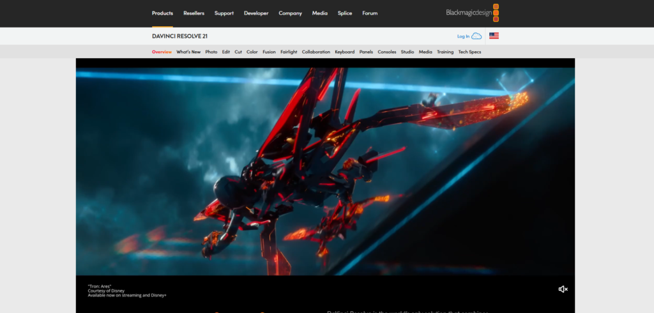
Task: Open the Edit page tab
Action: click(x=226, y=52)
